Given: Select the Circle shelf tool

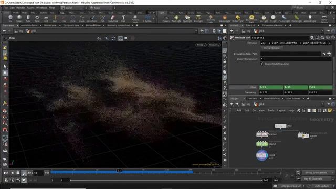Looking at the screenshot, I should click(72, 18).
